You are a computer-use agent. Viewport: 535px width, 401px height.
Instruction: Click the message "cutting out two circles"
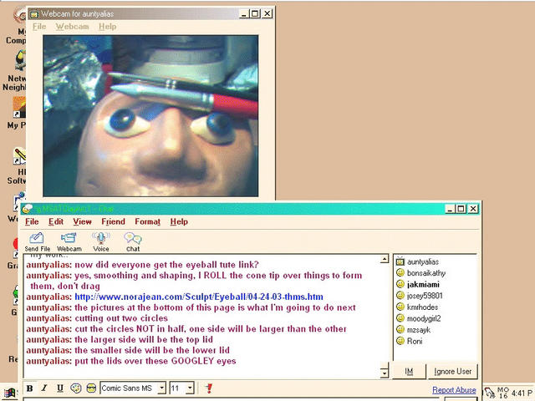pyautogui.click(x=121, y=318)
